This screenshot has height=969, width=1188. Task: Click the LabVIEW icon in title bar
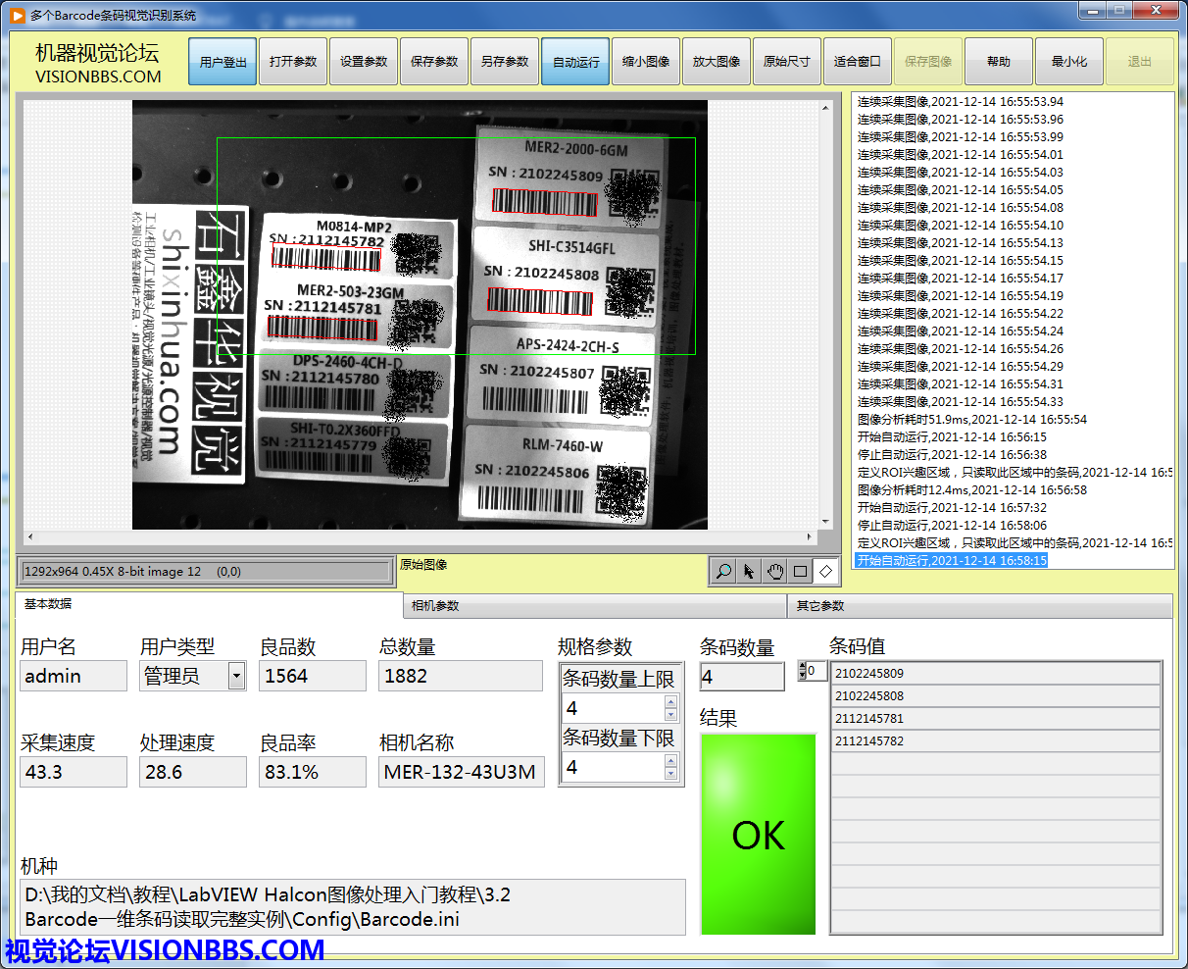tap(17, 15)
